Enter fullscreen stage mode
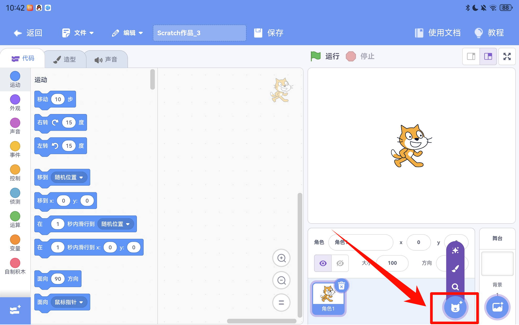Screen dimensions: 519x325 pyautogui.click(x=507, y=56)
